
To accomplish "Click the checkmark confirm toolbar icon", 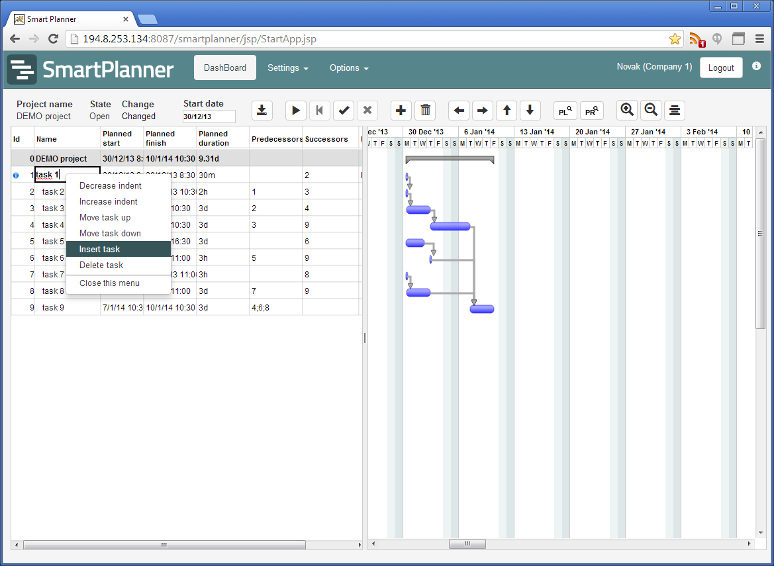I will 344,110.
